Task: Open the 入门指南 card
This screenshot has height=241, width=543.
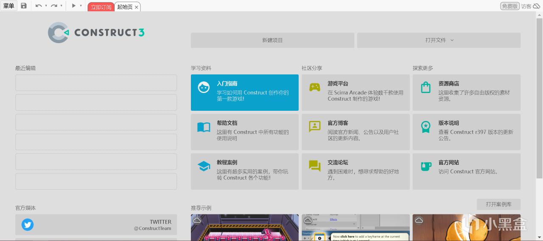Action: pos(245,93)
